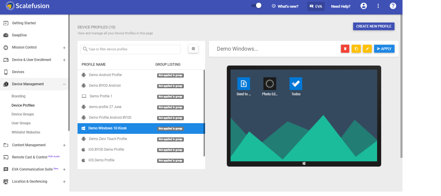Expand Mission Control with plus icon

pos(64,48)
